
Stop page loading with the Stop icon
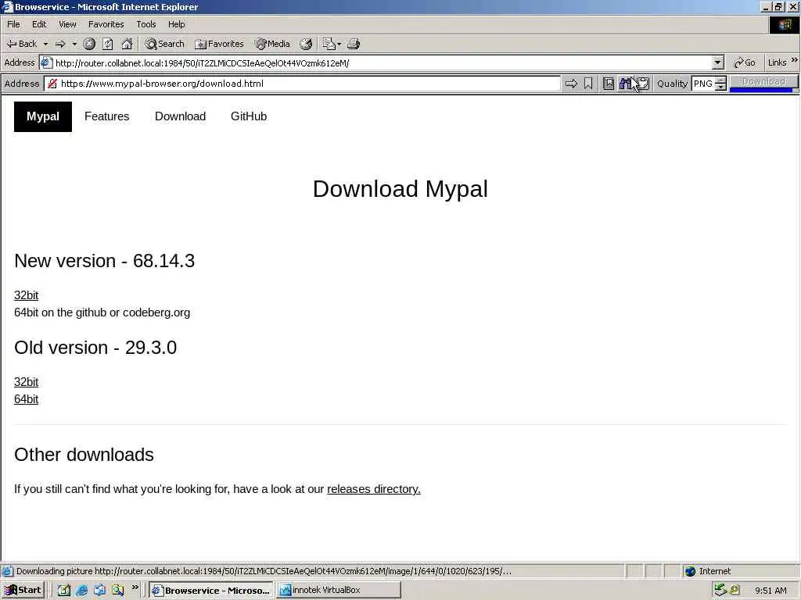click(x=89, y=44)
